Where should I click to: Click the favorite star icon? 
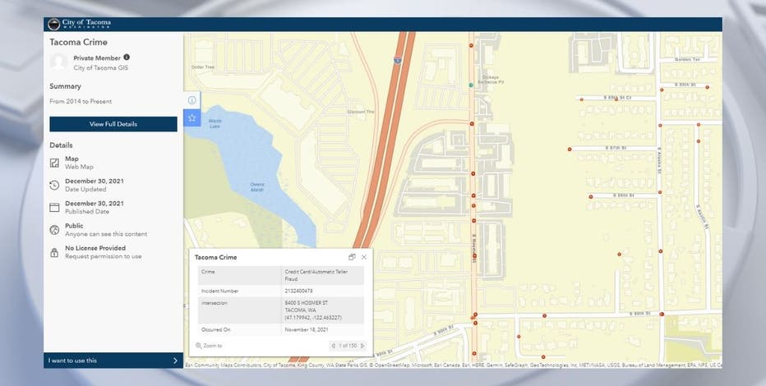click(x=191, y=118)
